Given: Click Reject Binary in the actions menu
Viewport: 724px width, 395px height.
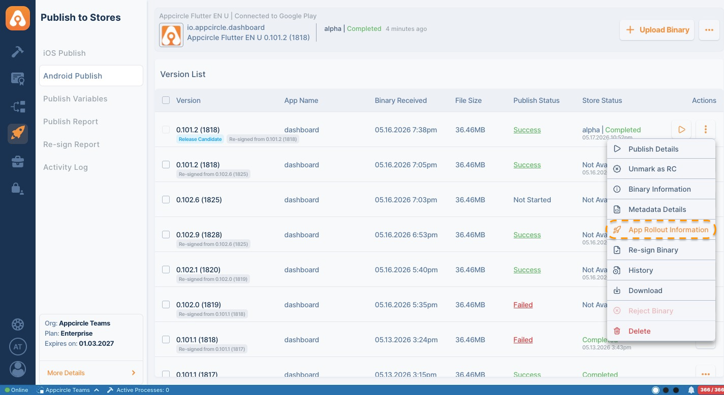Looking at the screenshot, I should coord(661,311).
